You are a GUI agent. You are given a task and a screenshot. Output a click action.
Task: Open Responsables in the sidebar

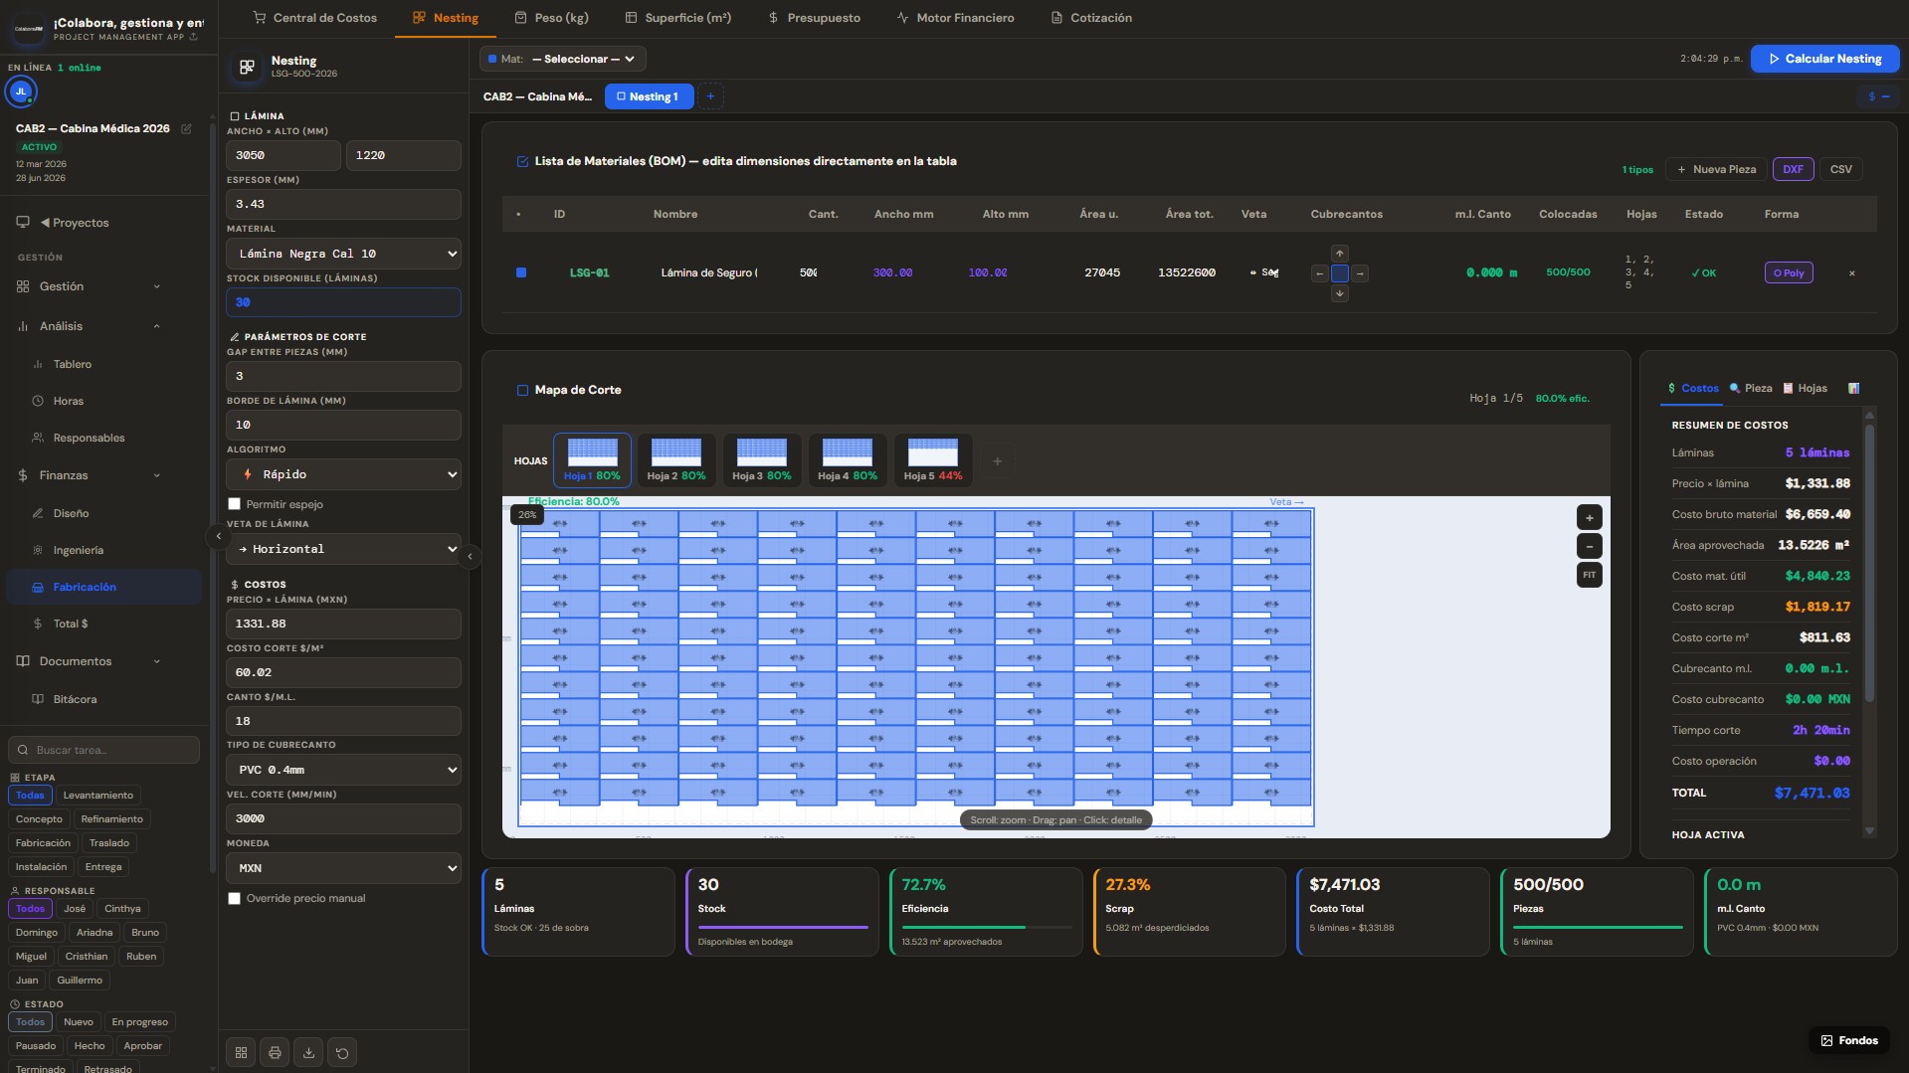[x=89, y=438]
